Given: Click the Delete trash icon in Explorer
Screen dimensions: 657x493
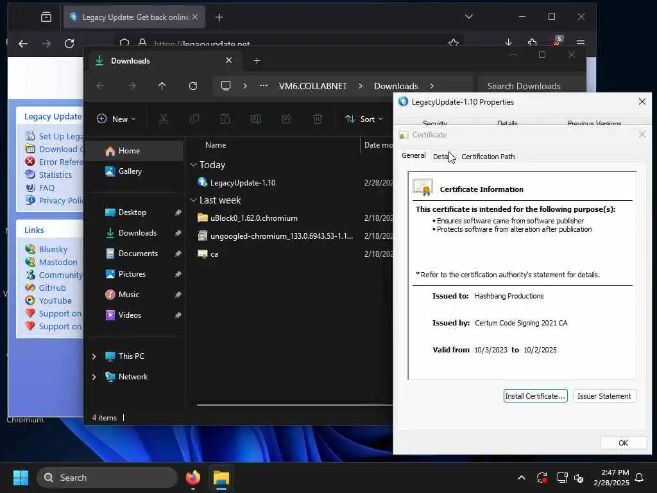Looking at the screenshot, I should (318, 119).
